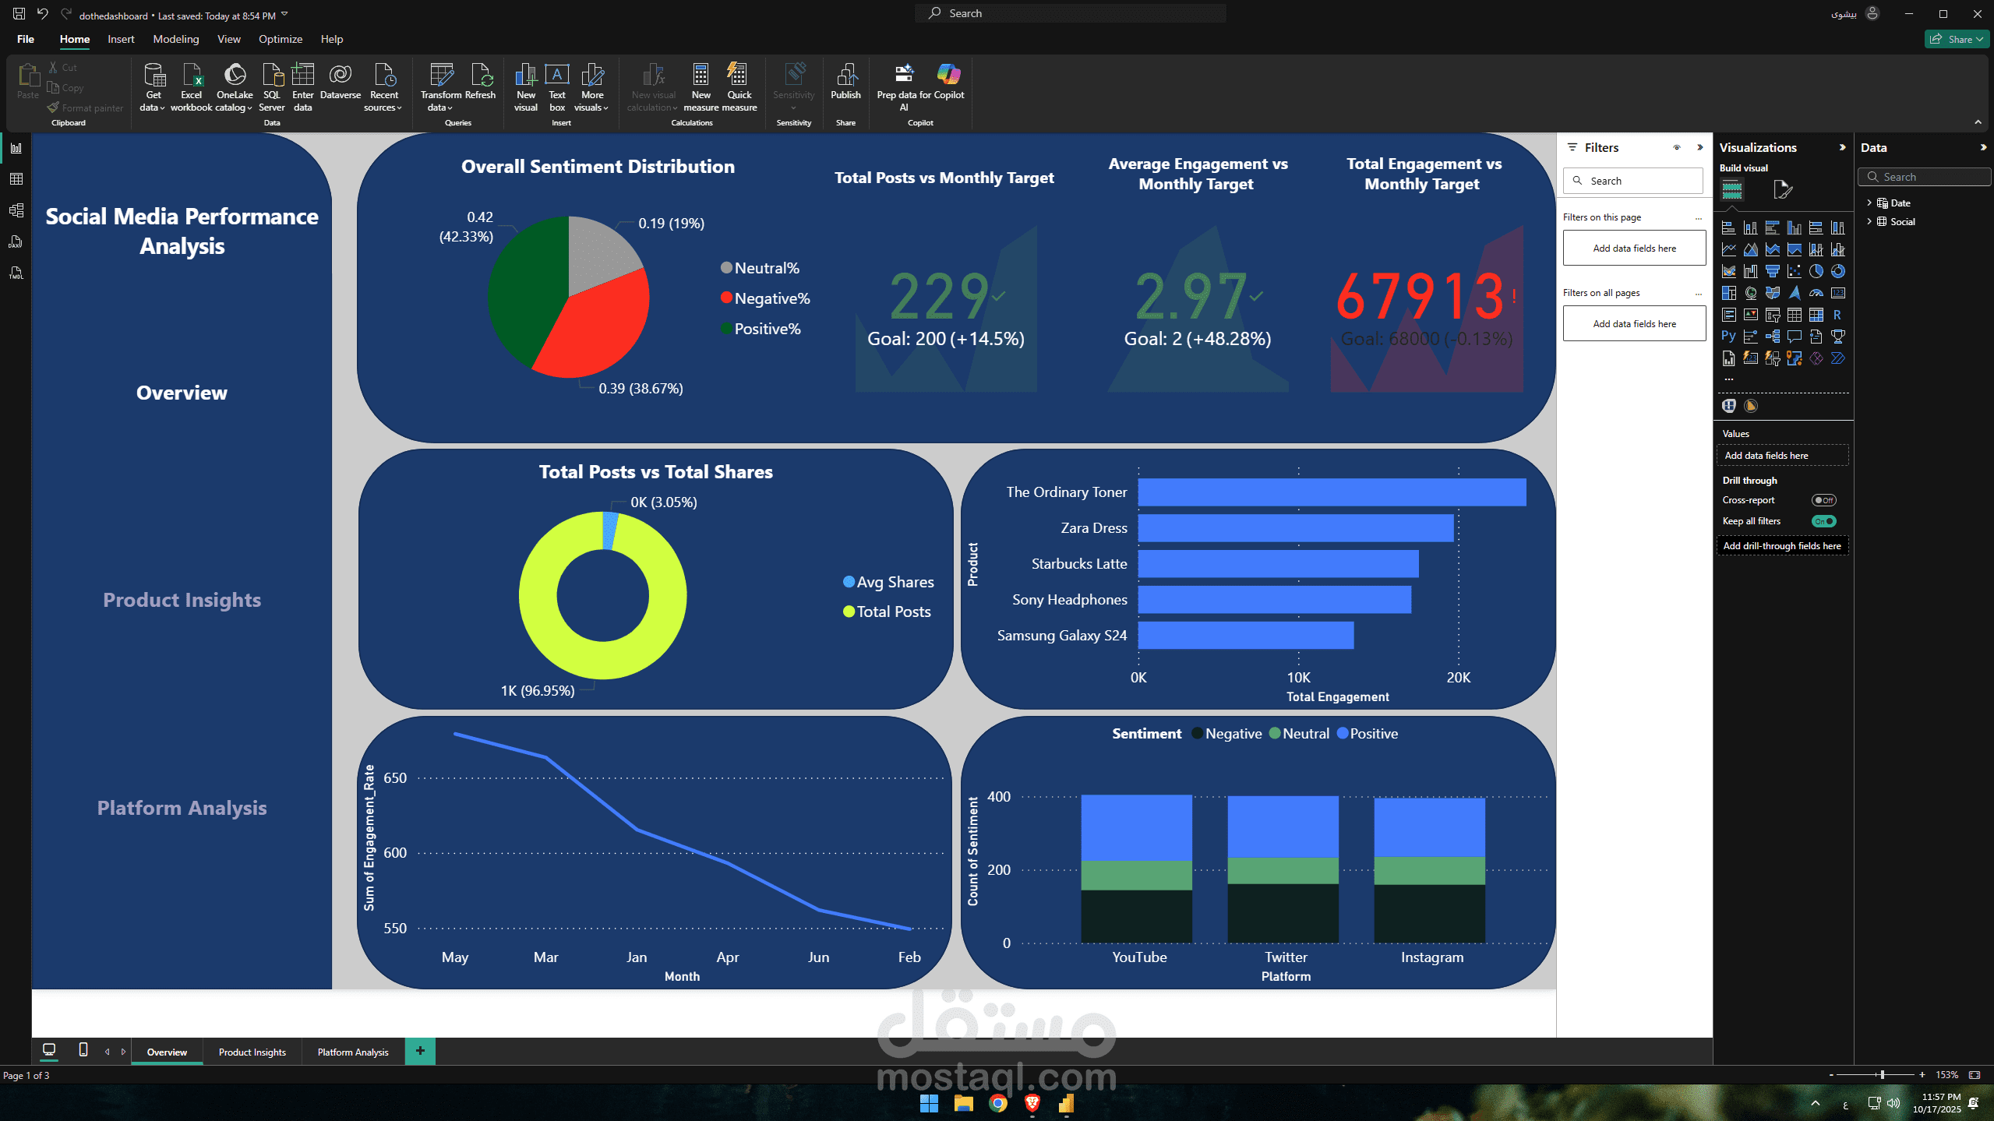Select the donut chart visual icon
Viewport: 1994px width, 1121px height.
(1837, 271)
